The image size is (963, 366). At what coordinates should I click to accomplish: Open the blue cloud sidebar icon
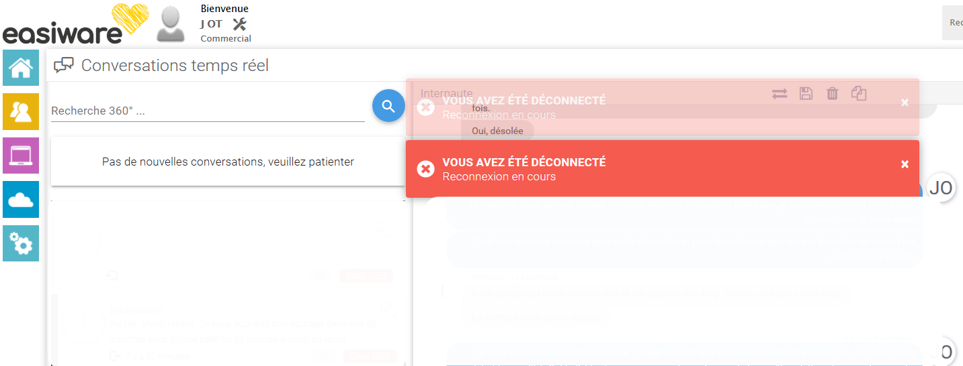[21, 200]
